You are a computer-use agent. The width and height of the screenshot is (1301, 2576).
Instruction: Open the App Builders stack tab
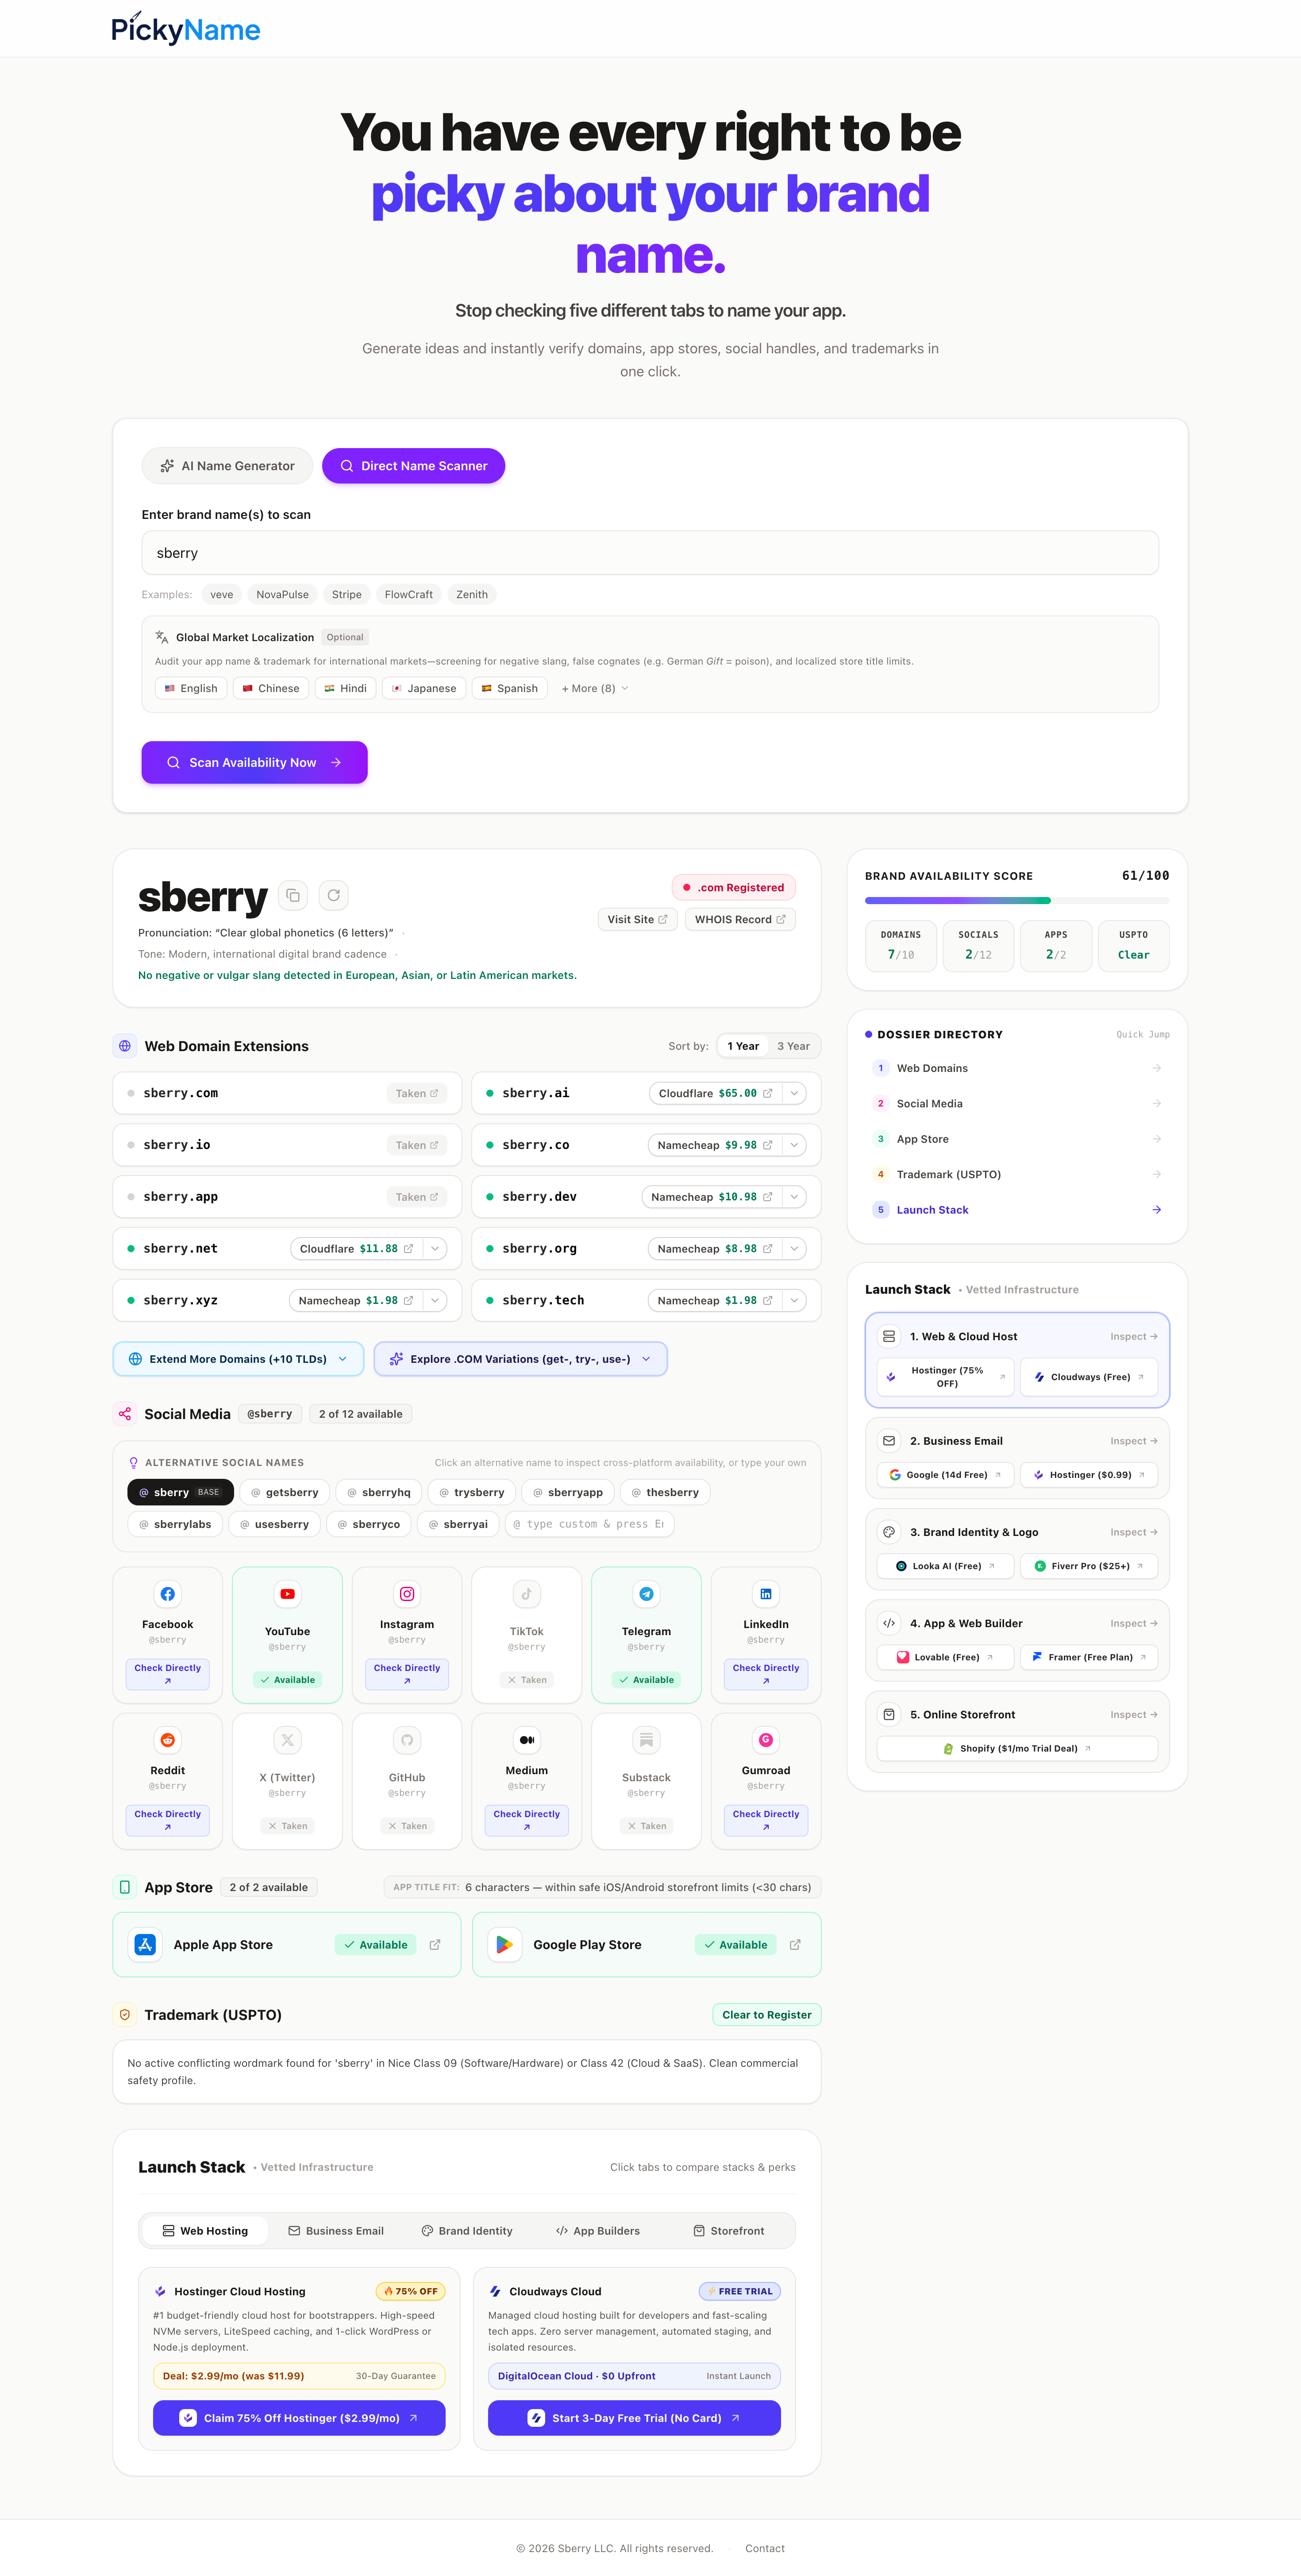pos(597,2231)
